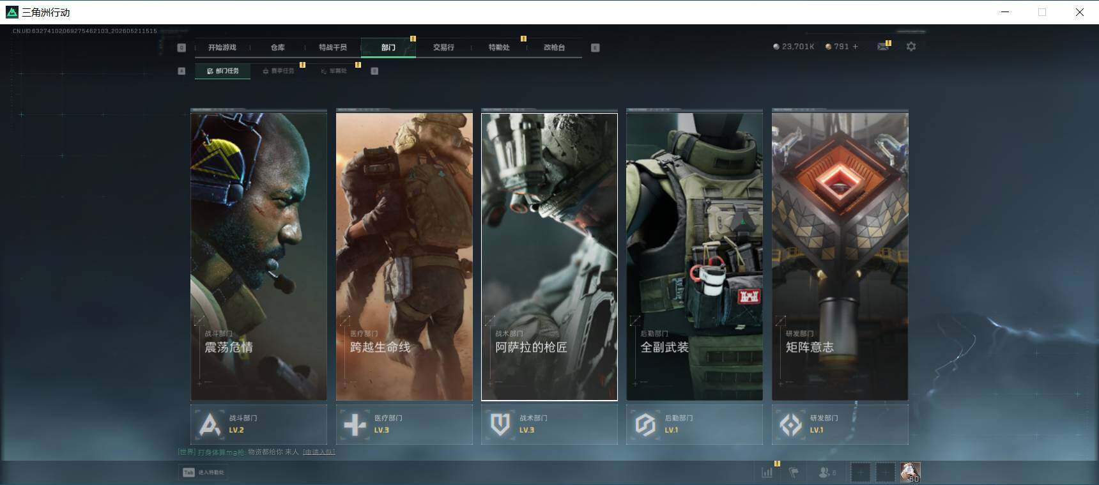Screen dimensions: 1099x485
Task: Open the 跨越生命线 mission card
Action: tap(404, 257)
